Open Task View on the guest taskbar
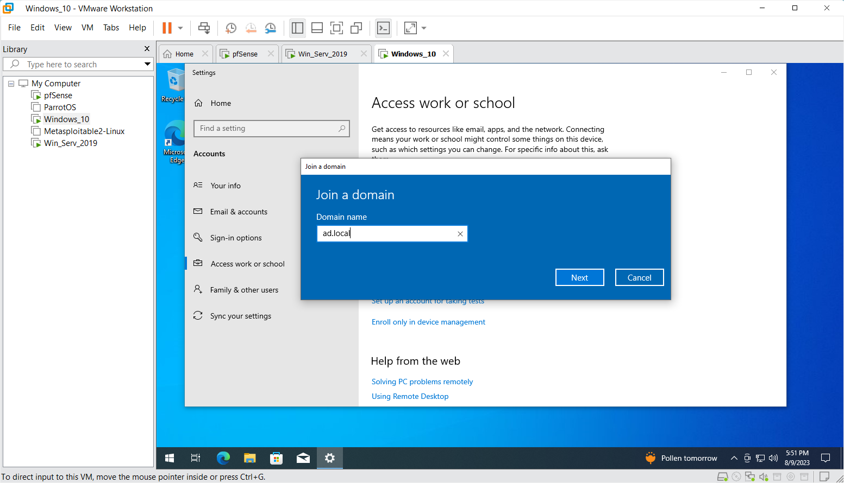This screenshot has height=483, width=844. click(196, 458)
